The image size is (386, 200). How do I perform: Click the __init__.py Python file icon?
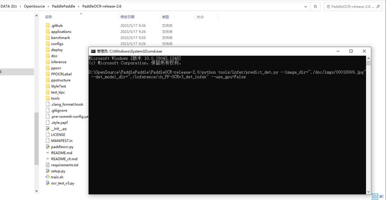(48, 129)
